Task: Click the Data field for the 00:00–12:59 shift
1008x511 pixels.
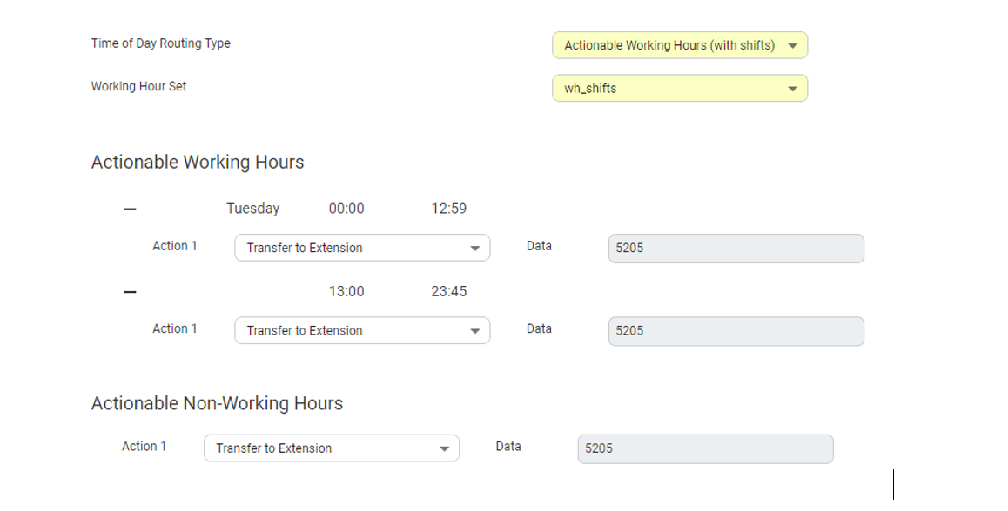Action: pos(736,248)
